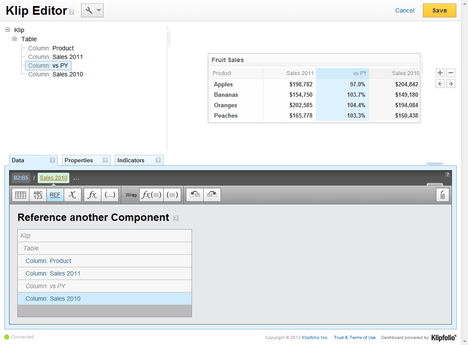Image resolution: width=468 pixels, height=345 pixels.
Task: Click the ellipsis in the formula bar
Action: click(76, 178)
